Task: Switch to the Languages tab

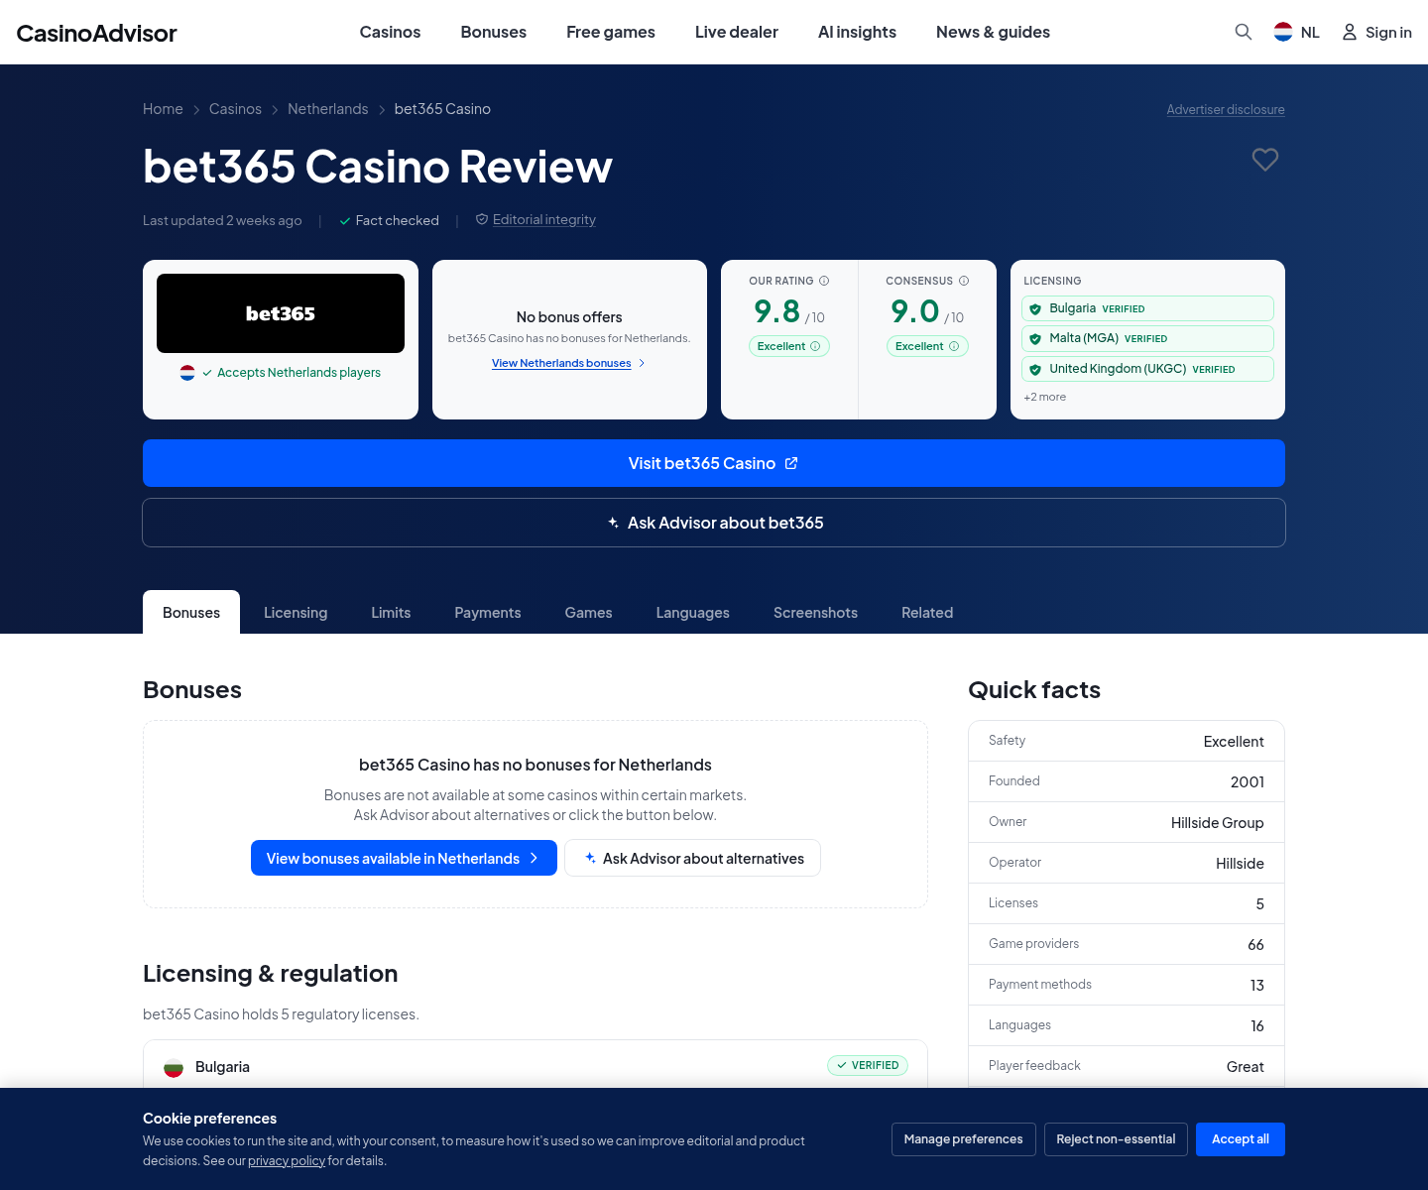Action: (x=693, y=613)
